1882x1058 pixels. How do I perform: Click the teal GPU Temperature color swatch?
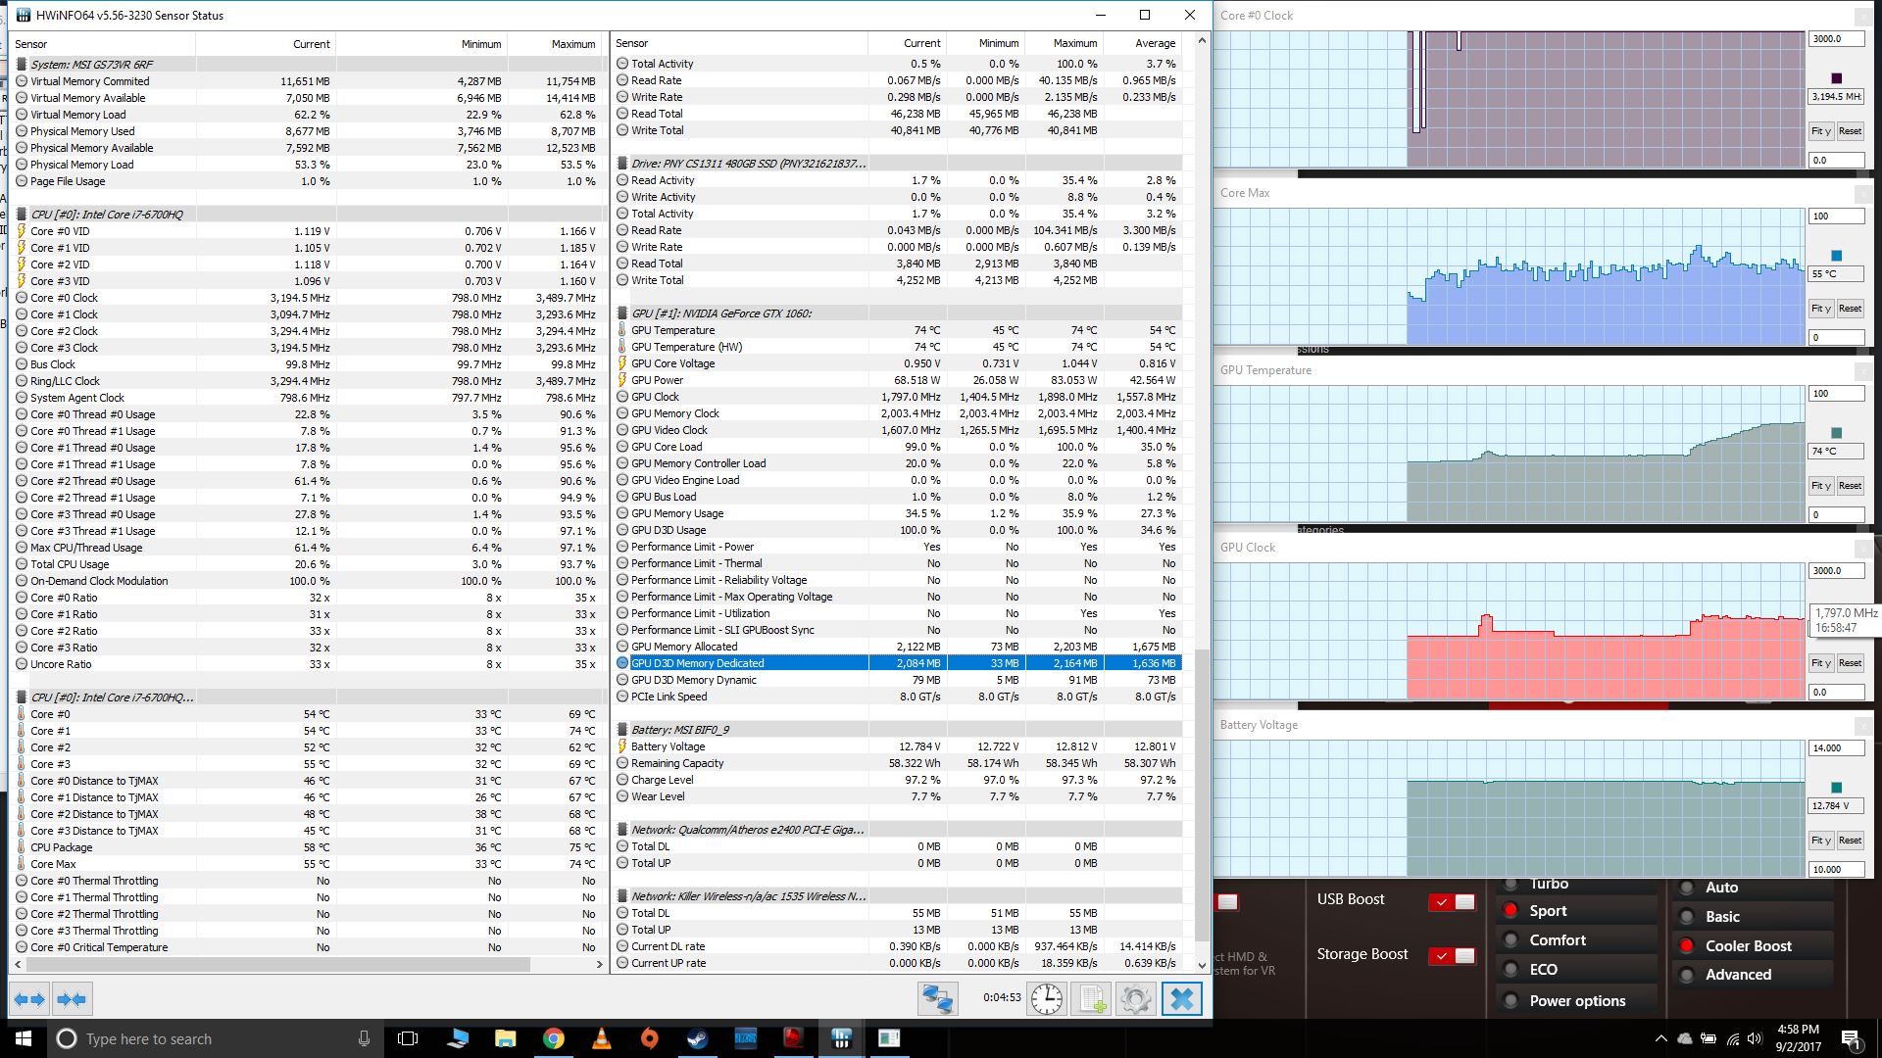point(1837,433)
